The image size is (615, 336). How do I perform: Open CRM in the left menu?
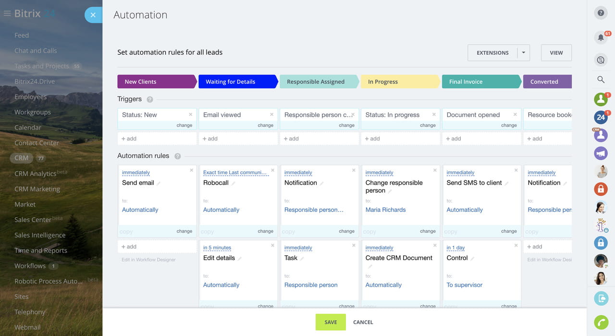click(22, 158)
